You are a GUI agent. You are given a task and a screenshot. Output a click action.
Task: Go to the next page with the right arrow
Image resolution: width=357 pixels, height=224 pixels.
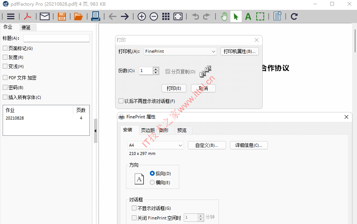click(x=125, y=16)
